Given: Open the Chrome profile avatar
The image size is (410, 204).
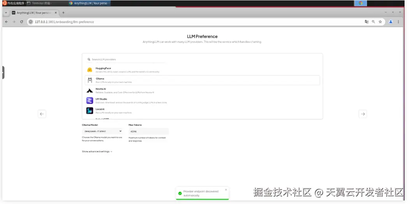Looking at the screenshot, I should point(391,22).
